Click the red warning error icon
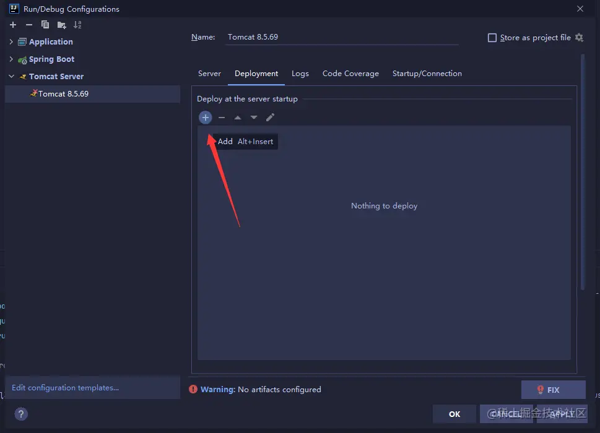The height and width of the screenshot is (433, 600). [193, 390]
